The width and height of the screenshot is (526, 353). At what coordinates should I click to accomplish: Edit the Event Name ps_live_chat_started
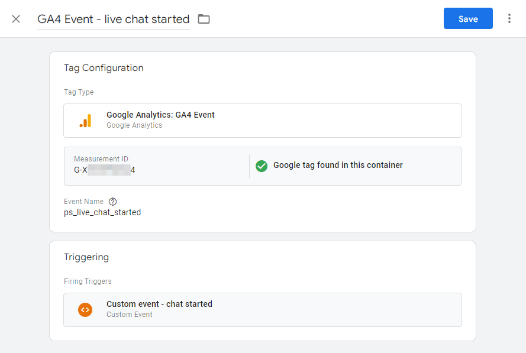pyautogui.click(x=102, y=212)
